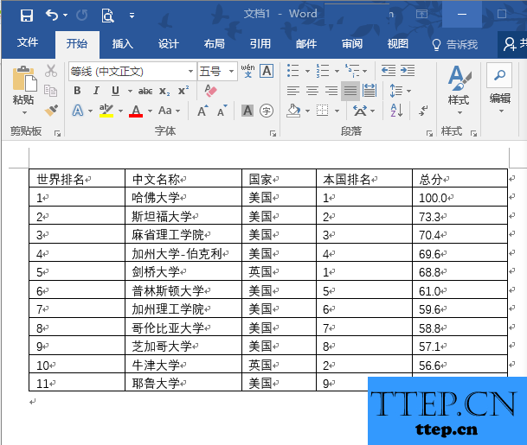Image resolution: width=527 pixels, height=445 pixels.
Task: Switch to the 插入 insert tab
Action: coord(122,43)
